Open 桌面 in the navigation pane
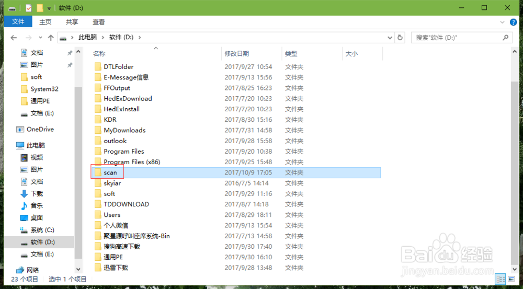This screenshot has height=289, width=523. 37,218
